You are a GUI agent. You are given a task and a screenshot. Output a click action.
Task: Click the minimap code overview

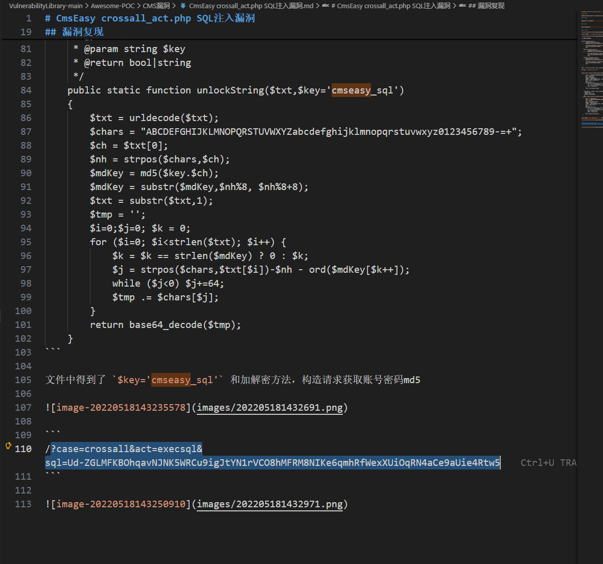tap(590, 77)
